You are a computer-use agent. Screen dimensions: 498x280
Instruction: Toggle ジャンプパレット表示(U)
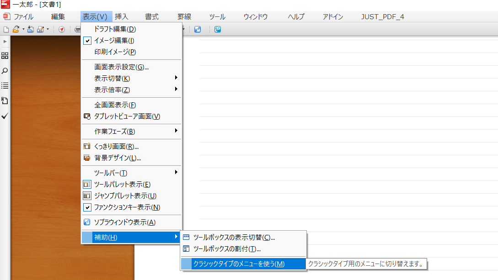point(131,196)
